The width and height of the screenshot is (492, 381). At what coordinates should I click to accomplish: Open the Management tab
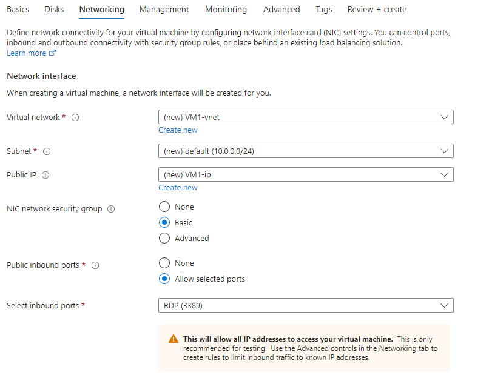click(x=164, y=9)
